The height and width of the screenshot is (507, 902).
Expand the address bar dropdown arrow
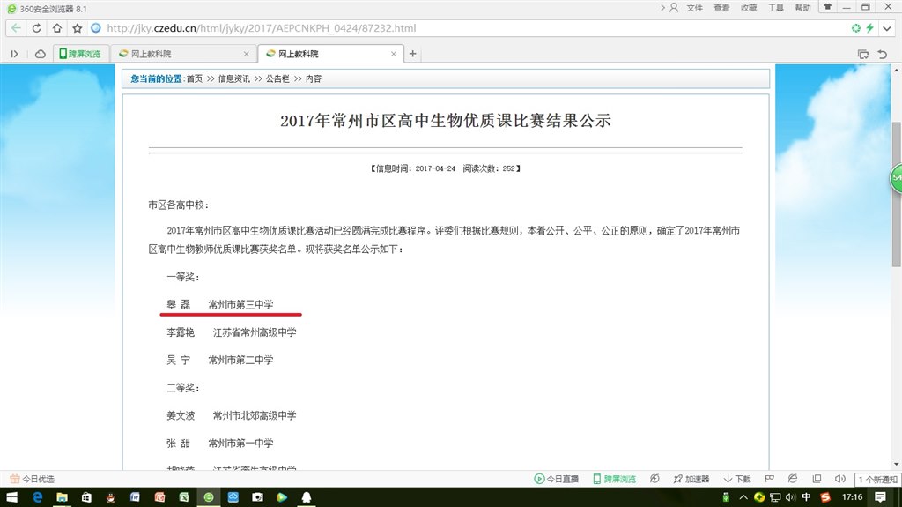pyautogui.click(x=887, y=27)
